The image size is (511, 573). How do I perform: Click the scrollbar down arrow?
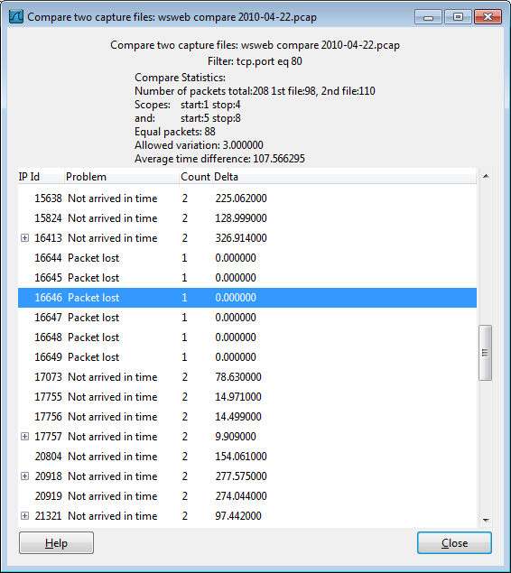coord(486,520)
